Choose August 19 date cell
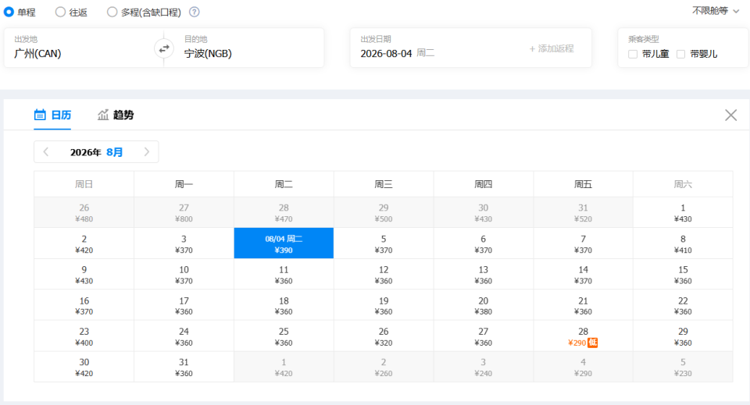The image size is (750, 405). tap(384, 306)
